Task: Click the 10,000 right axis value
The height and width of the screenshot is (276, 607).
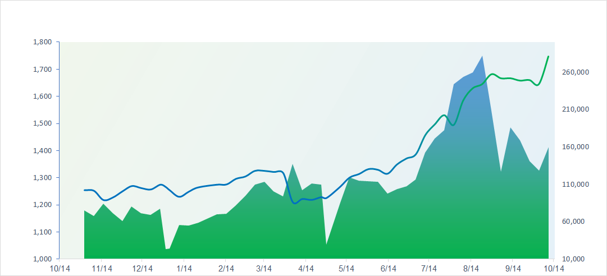Action: coord(574,259)
